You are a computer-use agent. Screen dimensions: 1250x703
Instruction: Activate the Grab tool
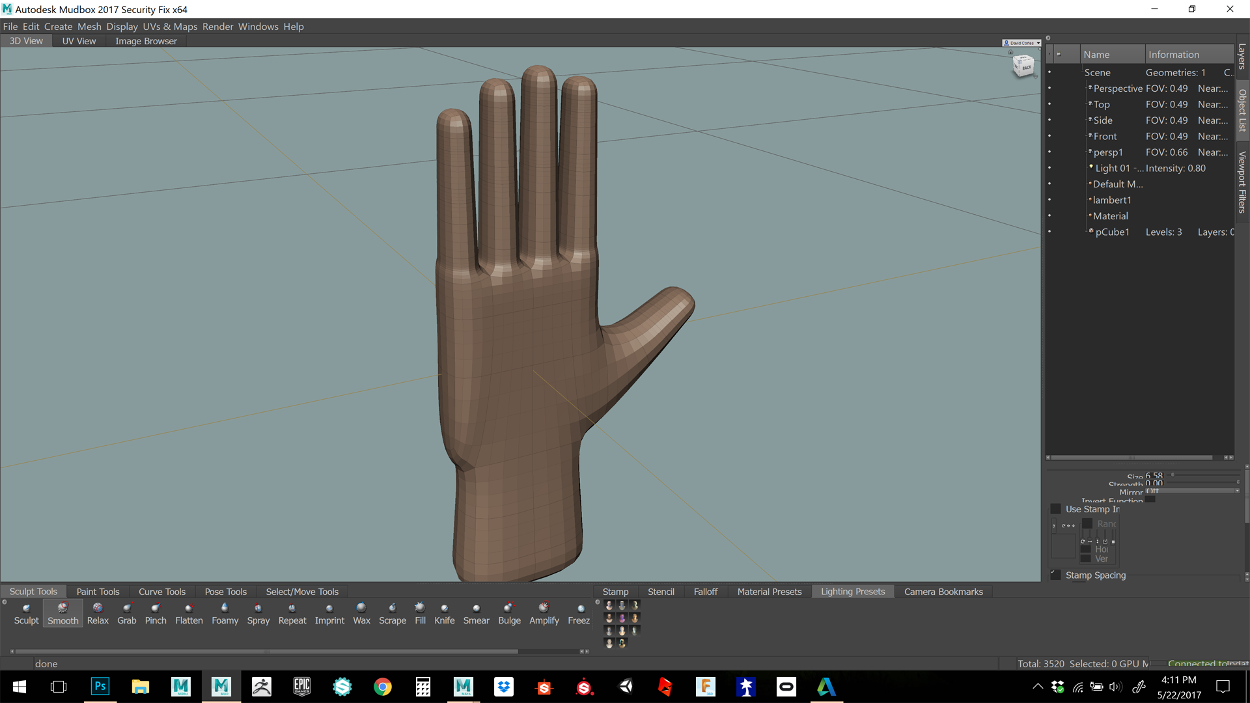click(x=126, y=613)
